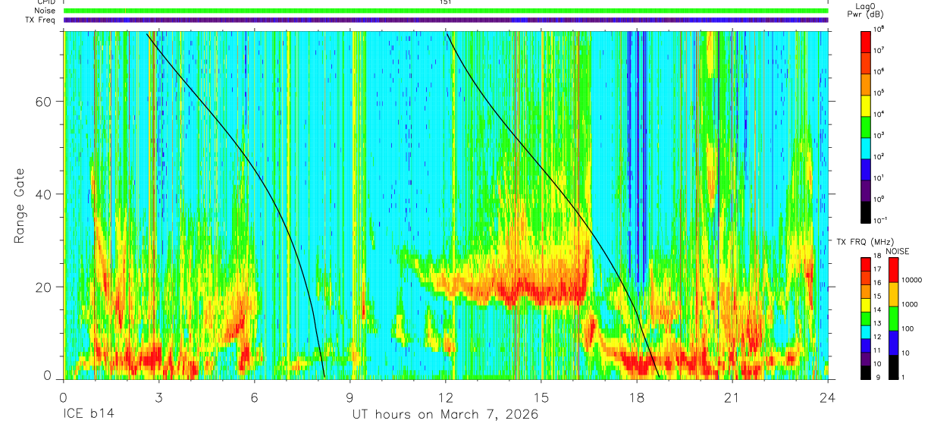Pick the red top swatch in TX FRQ colorbar
Screen dimensions: 931x430
[x=866, y=265]
